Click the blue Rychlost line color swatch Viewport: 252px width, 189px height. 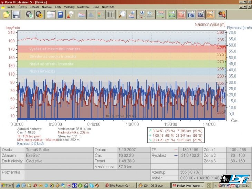(x=176, y=156)
